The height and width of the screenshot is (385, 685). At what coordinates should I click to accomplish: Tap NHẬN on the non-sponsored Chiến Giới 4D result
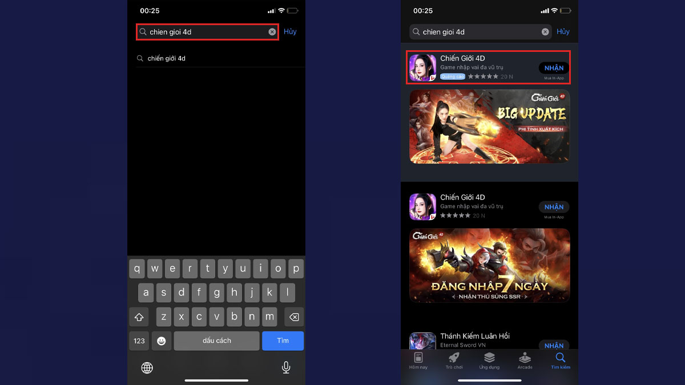click(x=554, y=207)
